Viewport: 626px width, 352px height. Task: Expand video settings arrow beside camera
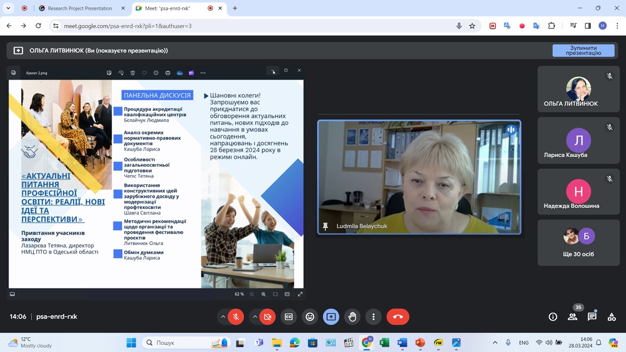coord(255,317)
